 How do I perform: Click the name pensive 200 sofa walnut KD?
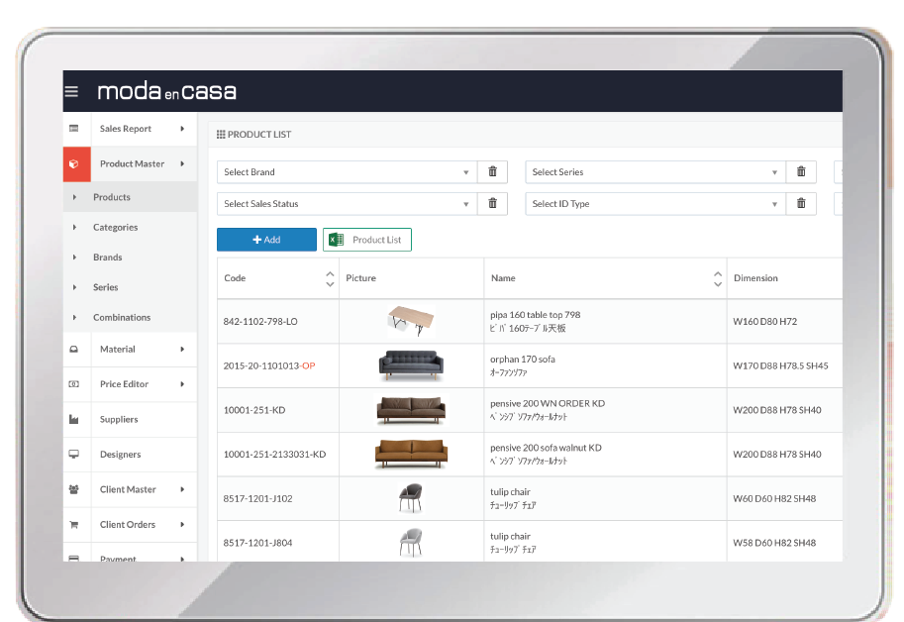pyautogui.click(x=546, y=448)
